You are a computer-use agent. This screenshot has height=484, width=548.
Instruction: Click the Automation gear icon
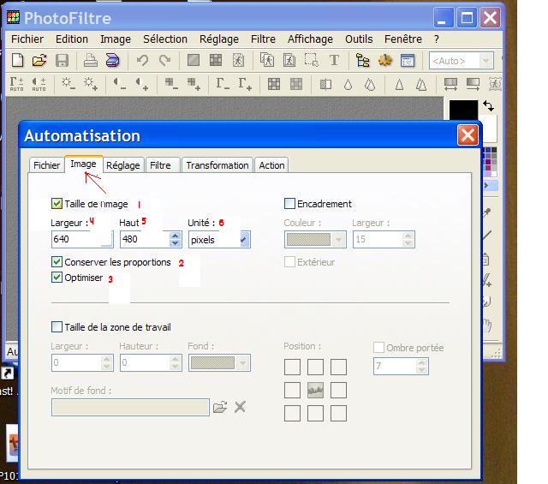385,60
